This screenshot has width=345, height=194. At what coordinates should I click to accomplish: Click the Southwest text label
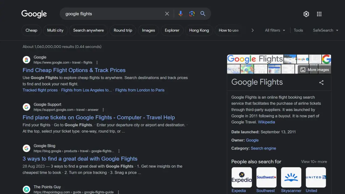pos(265,190)
